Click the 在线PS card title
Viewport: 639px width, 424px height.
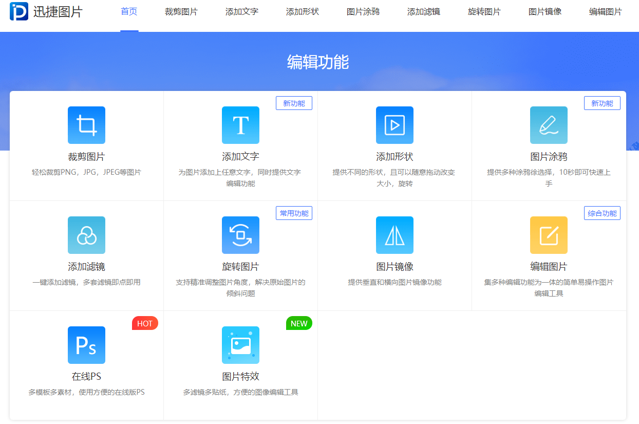86,377
